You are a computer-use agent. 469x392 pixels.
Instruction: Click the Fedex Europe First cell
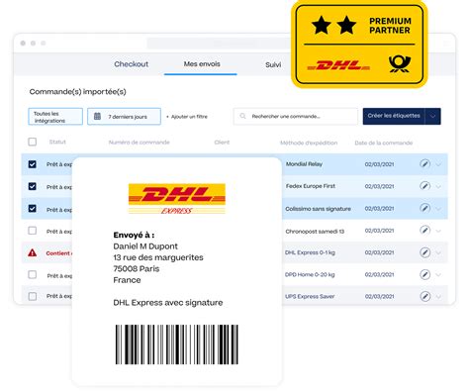click(x=311, y=186)
